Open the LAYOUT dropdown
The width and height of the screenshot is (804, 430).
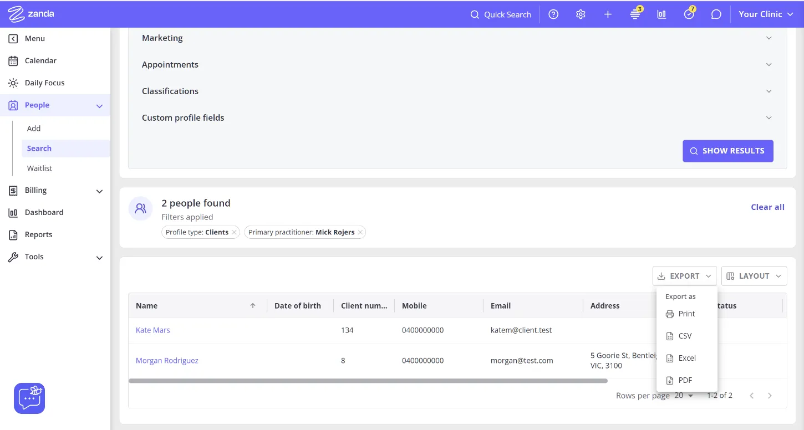coord(754,276)
